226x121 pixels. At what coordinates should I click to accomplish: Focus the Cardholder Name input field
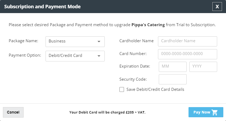click(187, 41)
